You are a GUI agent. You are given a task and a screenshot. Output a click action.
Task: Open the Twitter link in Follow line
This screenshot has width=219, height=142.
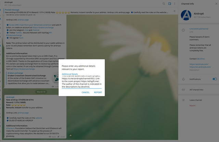click(x=18, y=33)
